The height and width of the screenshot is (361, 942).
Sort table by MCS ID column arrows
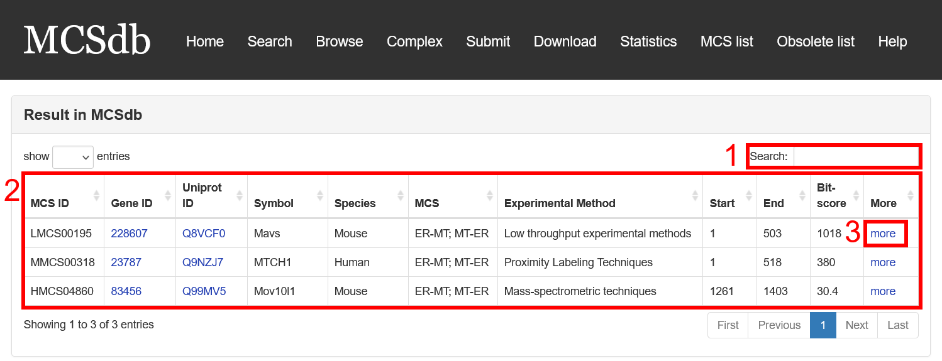pos(96,195)
